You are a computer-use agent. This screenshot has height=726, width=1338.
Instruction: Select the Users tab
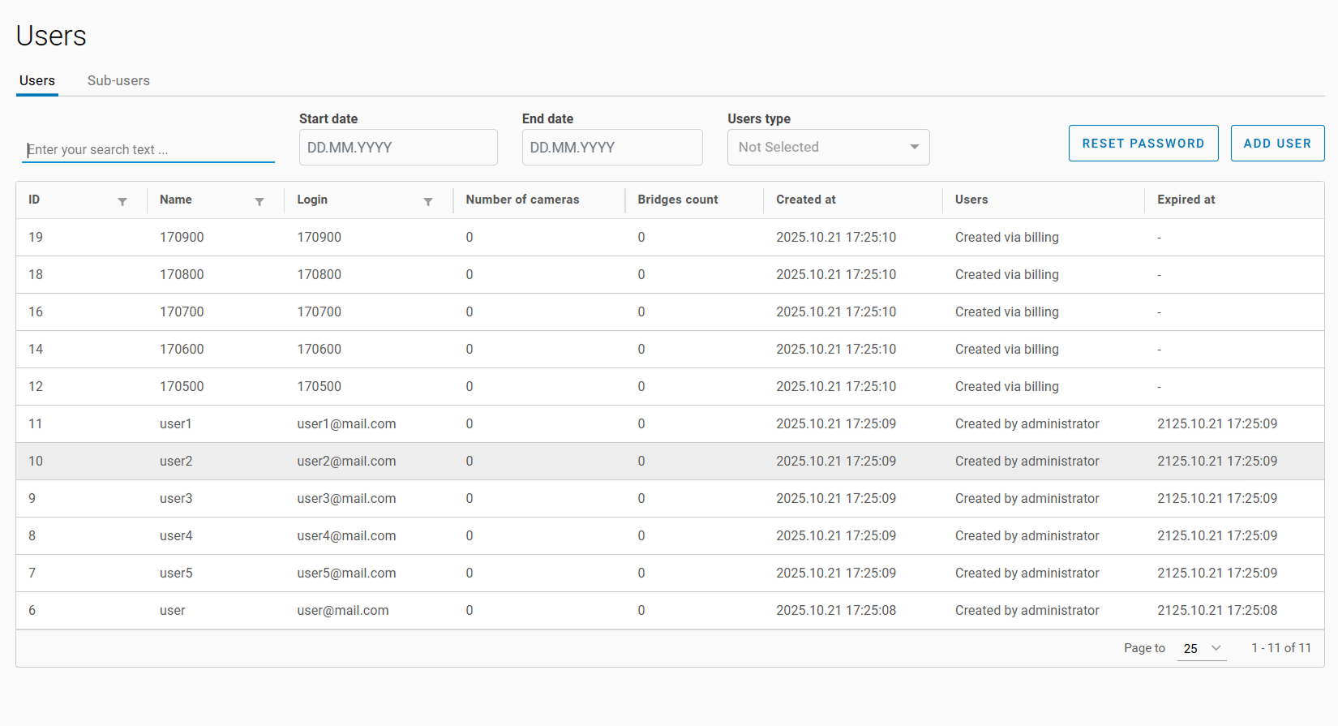click(x=37, y=81)
